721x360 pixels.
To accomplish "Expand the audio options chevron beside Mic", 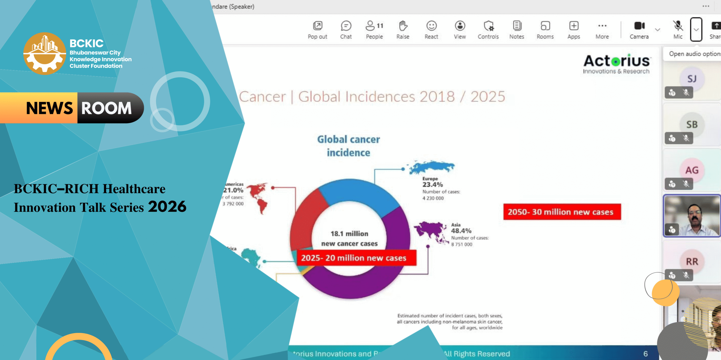I will click(696, 30).
